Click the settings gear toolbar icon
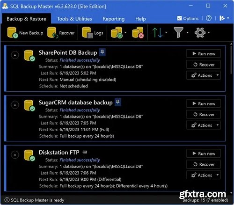The image size is (234, 205). 200,33
